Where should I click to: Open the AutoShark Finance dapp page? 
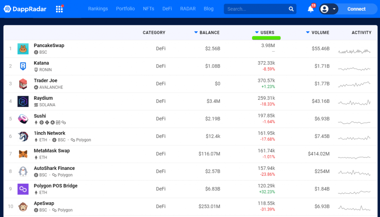click(54, 168)
